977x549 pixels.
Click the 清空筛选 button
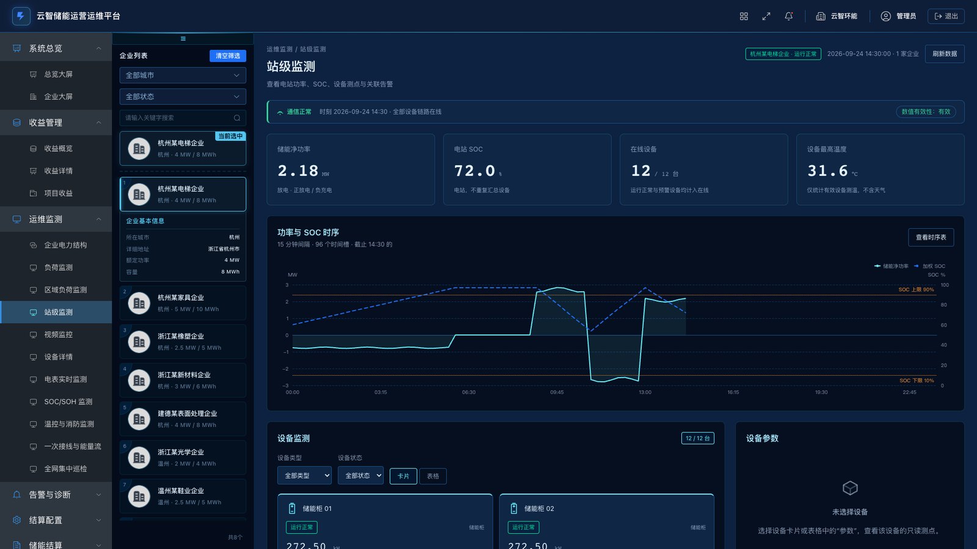click(x=228, y=56)
